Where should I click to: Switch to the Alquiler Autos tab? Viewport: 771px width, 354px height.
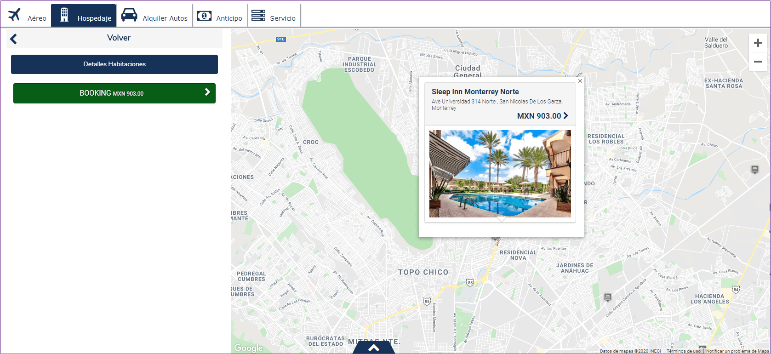coord(154,16)
